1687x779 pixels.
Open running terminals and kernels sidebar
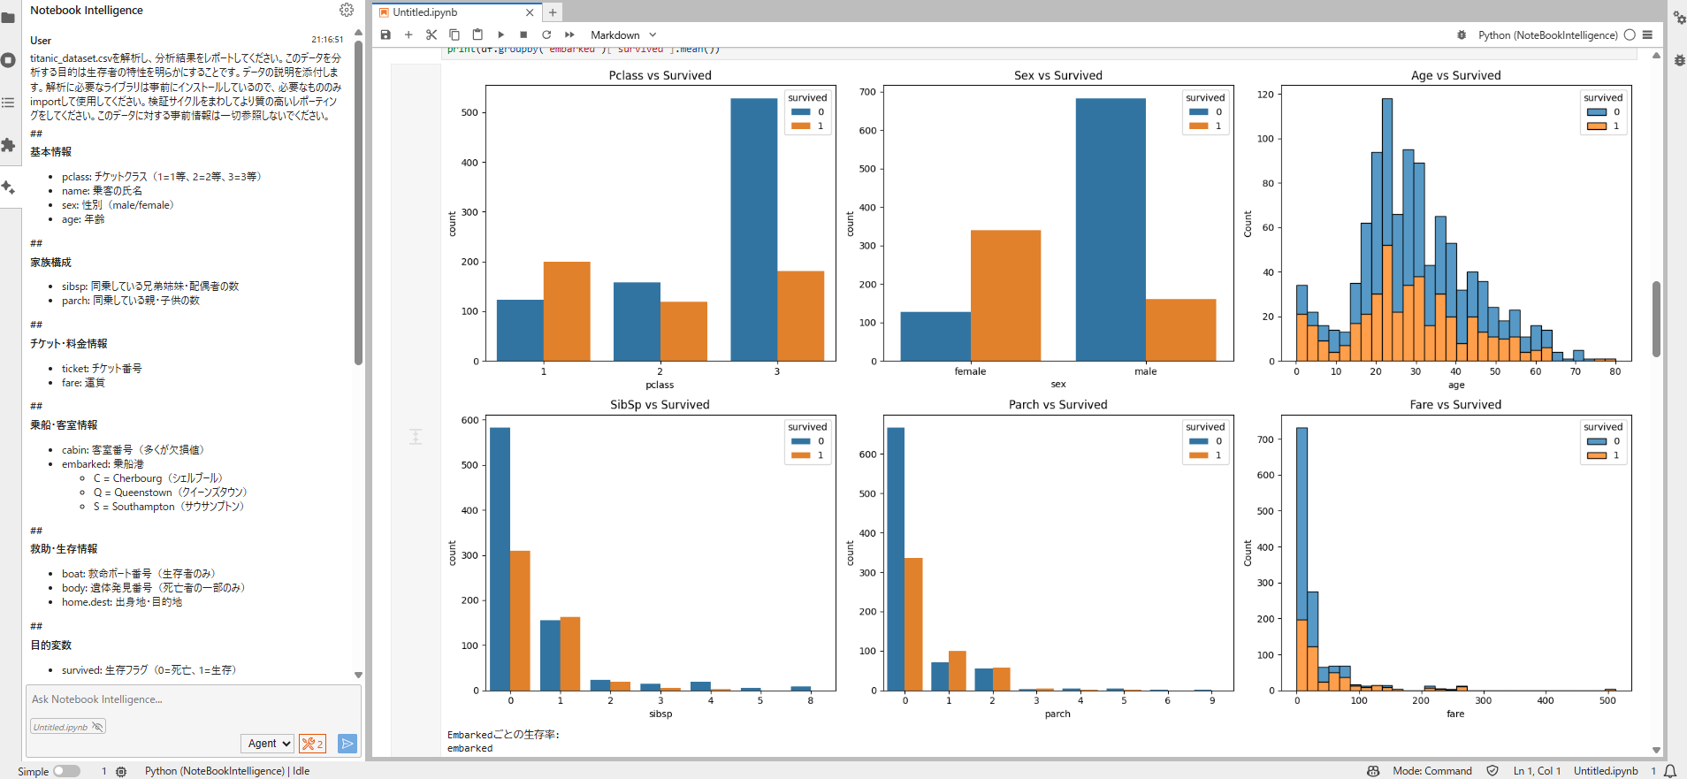coord(9,60)
